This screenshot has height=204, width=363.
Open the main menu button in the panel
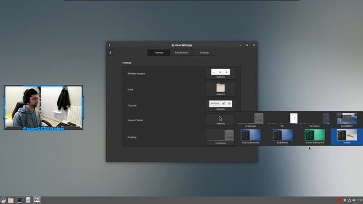tap(3, 200)
